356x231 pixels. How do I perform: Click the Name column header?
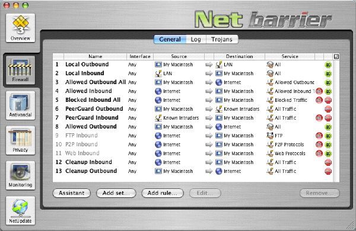pyautogui.click(x=95, y=56)
